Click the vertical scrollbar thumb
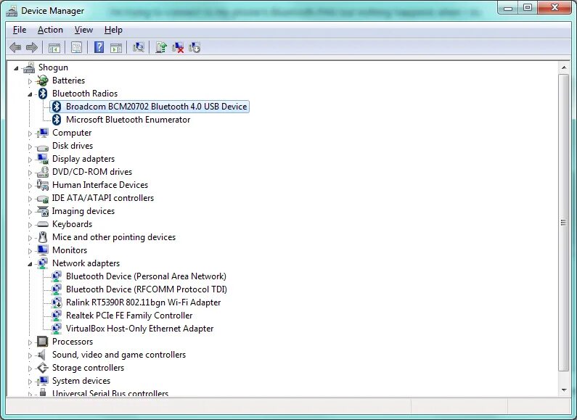 pyautogui.click(x=563, y=223)
